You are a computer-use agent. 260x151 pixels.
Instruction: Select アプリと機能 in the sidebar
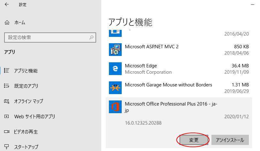pos(26,71)
